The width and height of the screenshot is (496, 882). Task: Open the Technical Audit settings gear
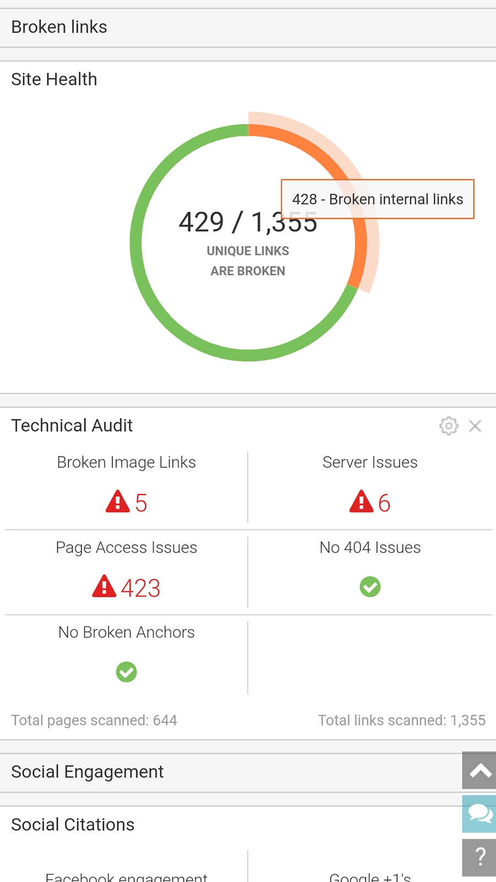(x=449, y=426)
